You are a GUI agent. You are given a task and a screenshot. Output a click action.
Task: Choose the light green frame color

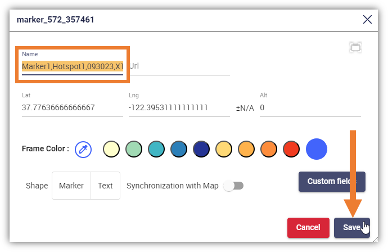tap(134, 149)
